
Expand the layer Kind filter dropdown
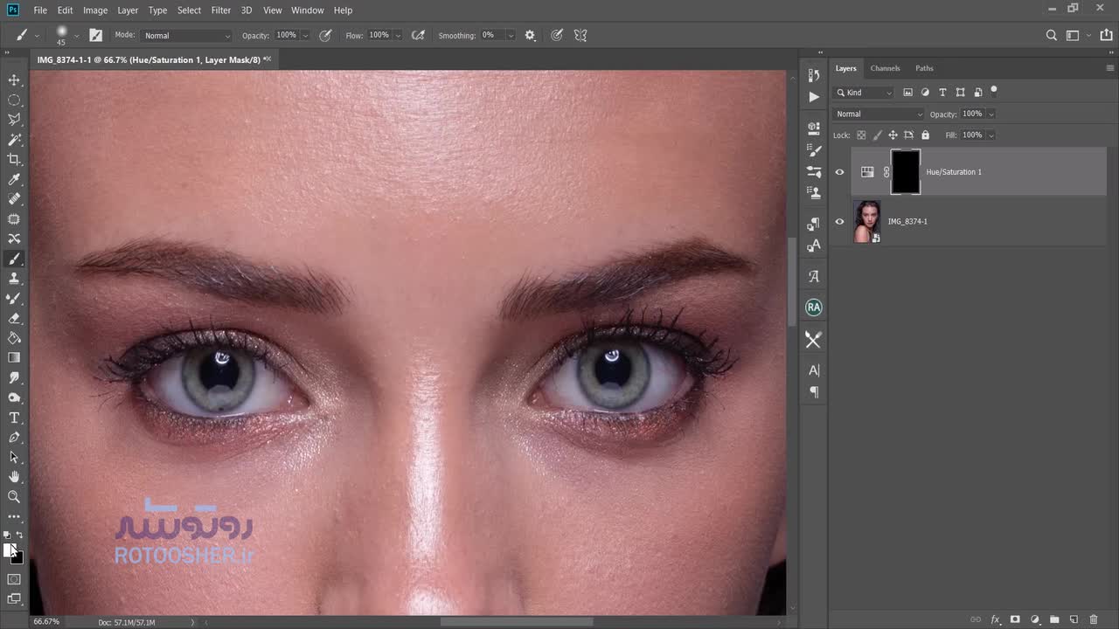click(x=865, y=93)
